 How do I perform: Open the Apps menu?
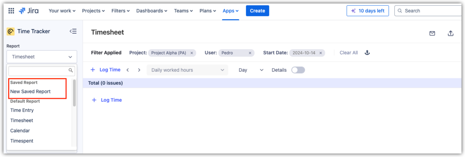point(230,11)
